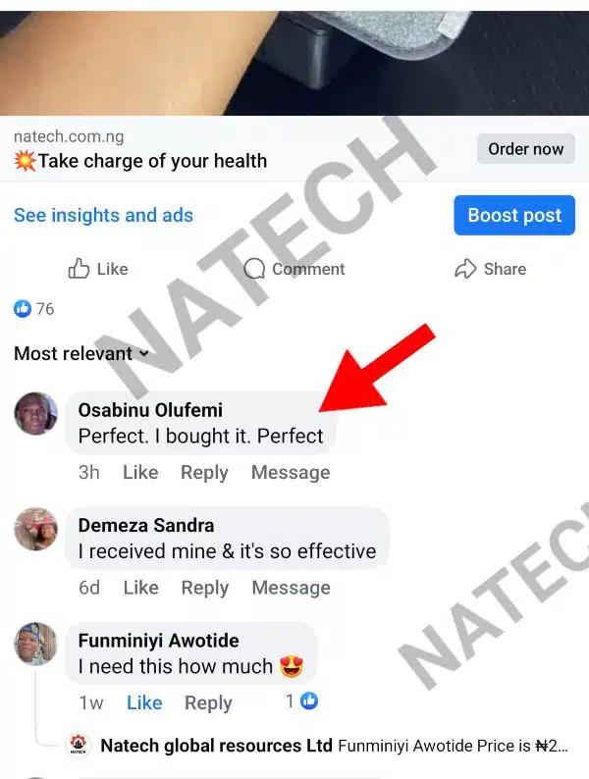
Task: Open Demeza Sandra's profile picture
Action: (x=35, y=529)
